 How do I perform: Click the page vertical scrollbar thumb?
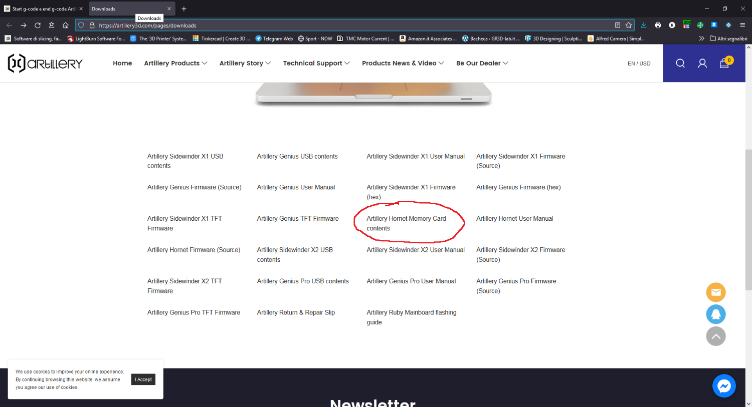(x=748, y=219)
